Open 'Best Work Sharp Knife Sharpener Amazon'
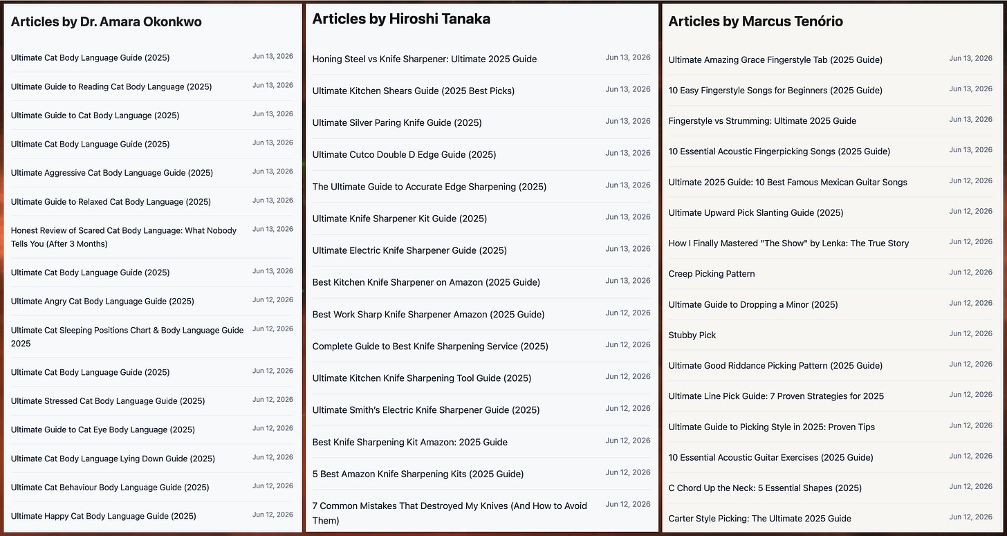Screen dimensions: 1007x536 (429, 314)
